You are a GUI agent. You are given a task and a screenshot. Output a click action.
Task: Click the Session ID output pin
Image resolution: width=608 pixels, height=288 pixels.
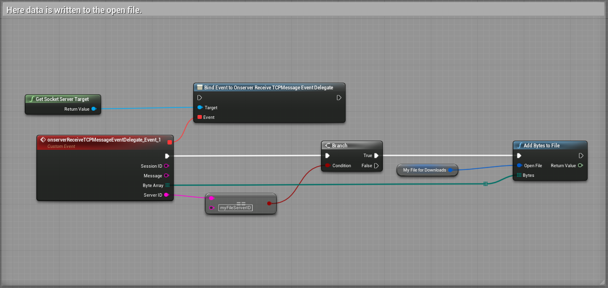167,166
